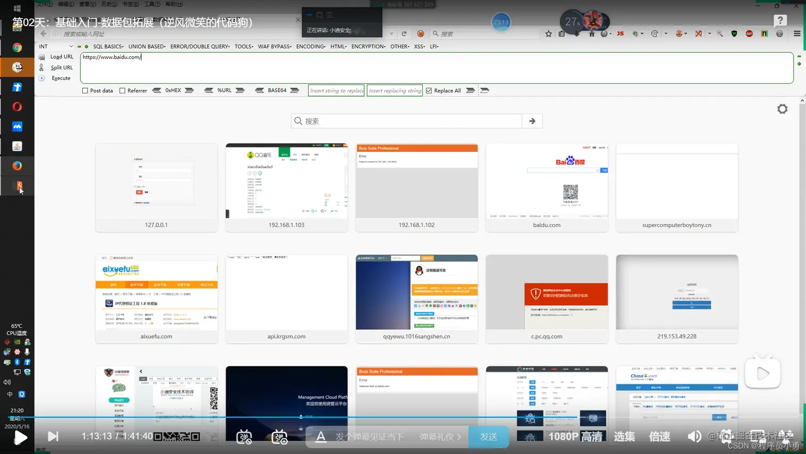This screenshot has width=806, height=454.
Task: Expand the UNION BASED menu
Action: click(x=147, y=46)
